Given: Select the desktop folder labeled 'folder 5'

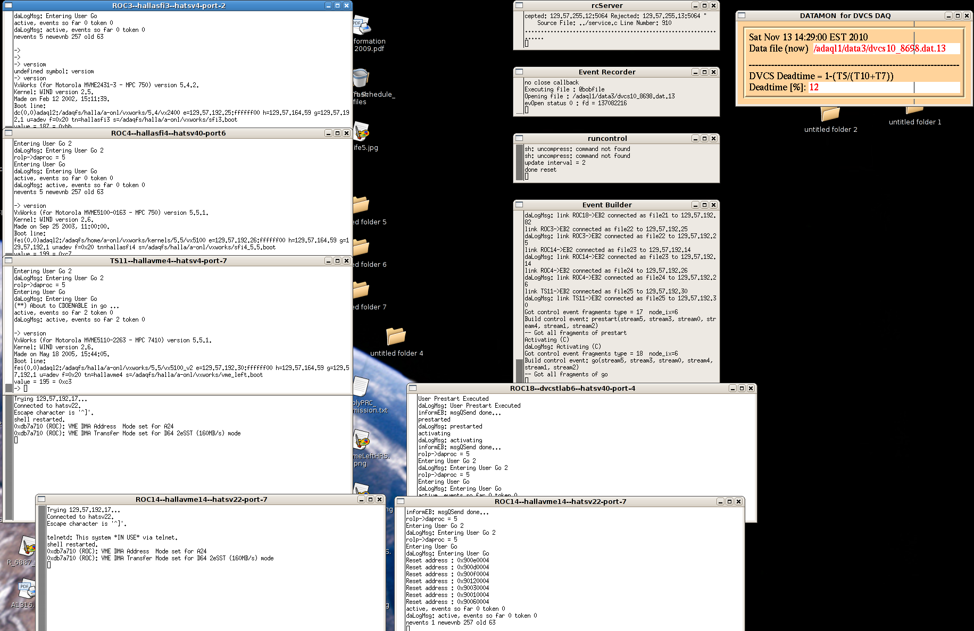Looking at the screenshot, I should coord(361,205).
